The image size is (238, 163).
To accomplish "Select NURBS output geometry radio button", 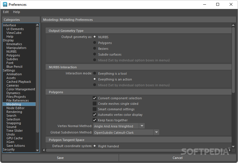I will pyautogui.click(x=94, y=37).
